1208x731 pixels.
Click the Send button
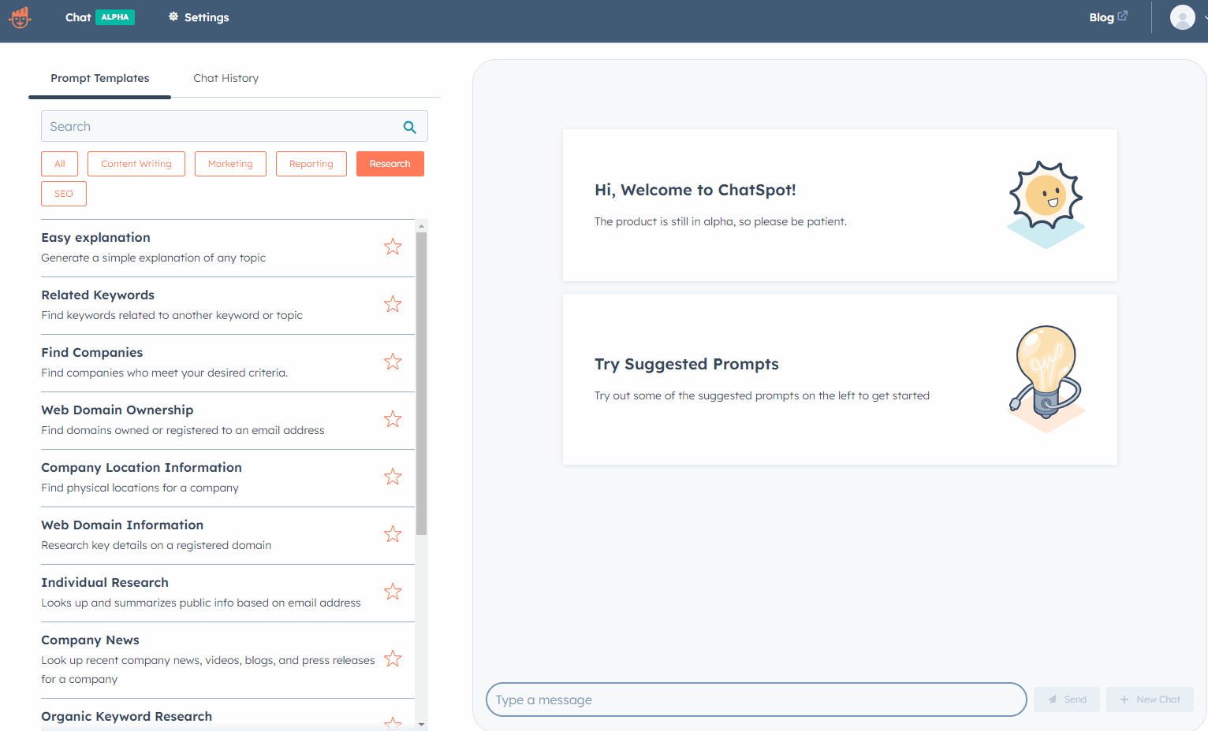tap(1067, 699)
